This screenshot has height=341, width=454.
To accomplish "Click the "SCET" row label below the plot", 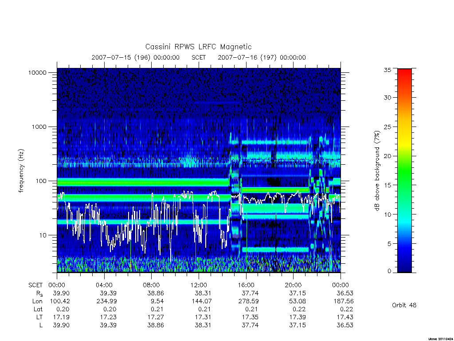I will (35, 285).
